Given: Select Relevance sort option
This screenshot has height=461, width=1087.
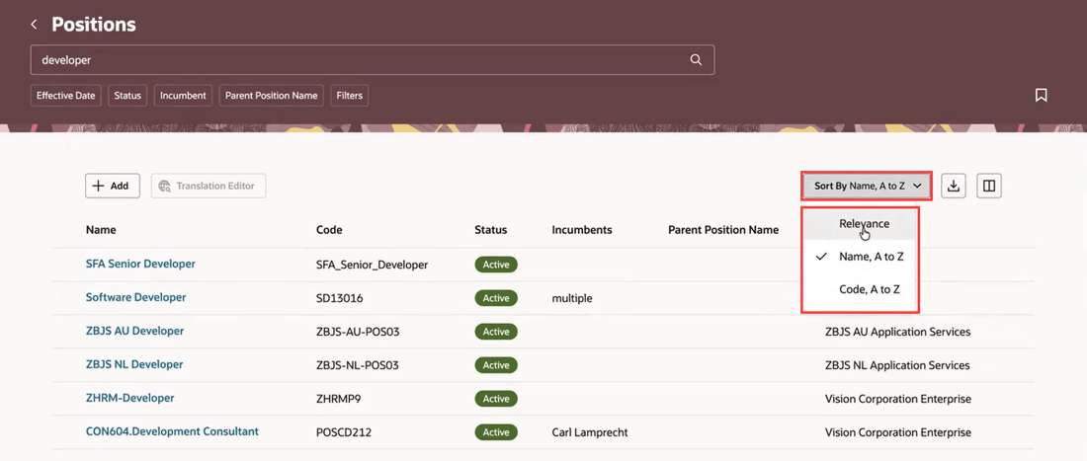Looking at the screenshot, I should [861, 223].
